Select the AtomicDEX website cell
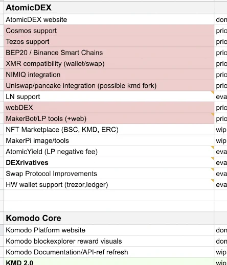The width and height of the screenshot is (227, 265). 109,19
